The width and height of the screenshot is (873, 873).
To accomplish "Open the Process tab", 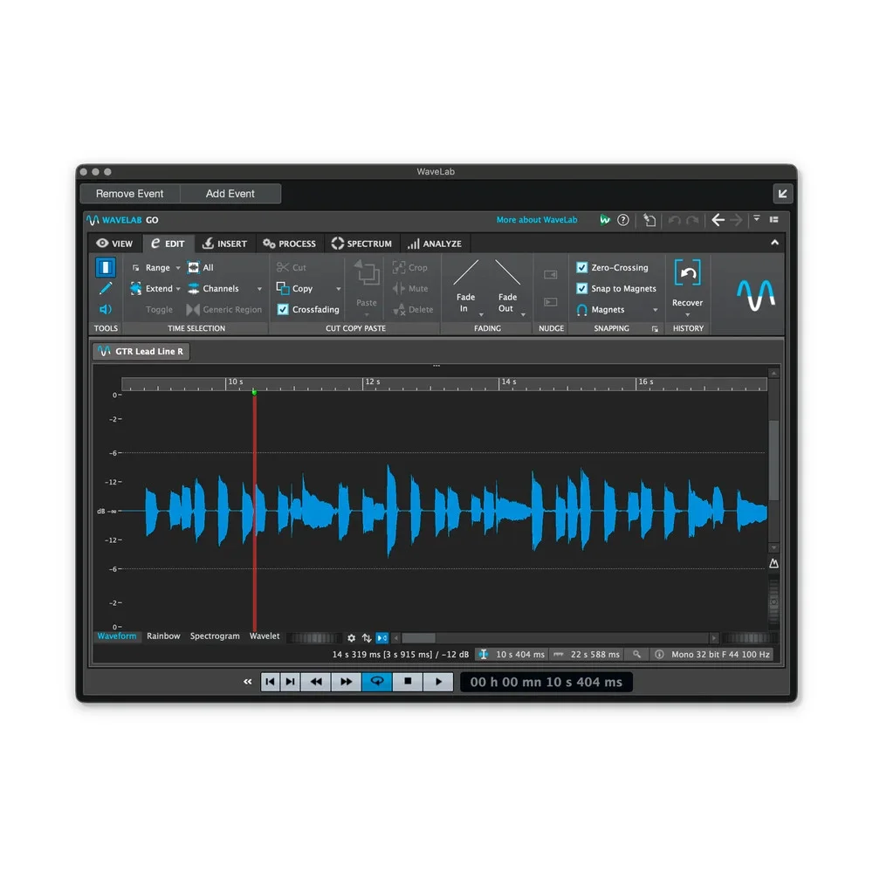I will point(290,244).
